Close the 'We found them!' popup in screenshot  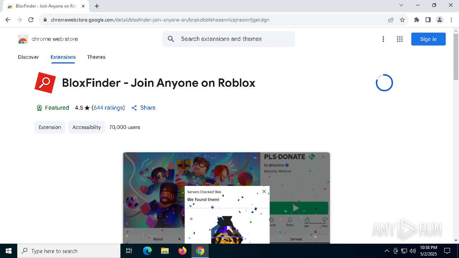(x=264, y=191)
